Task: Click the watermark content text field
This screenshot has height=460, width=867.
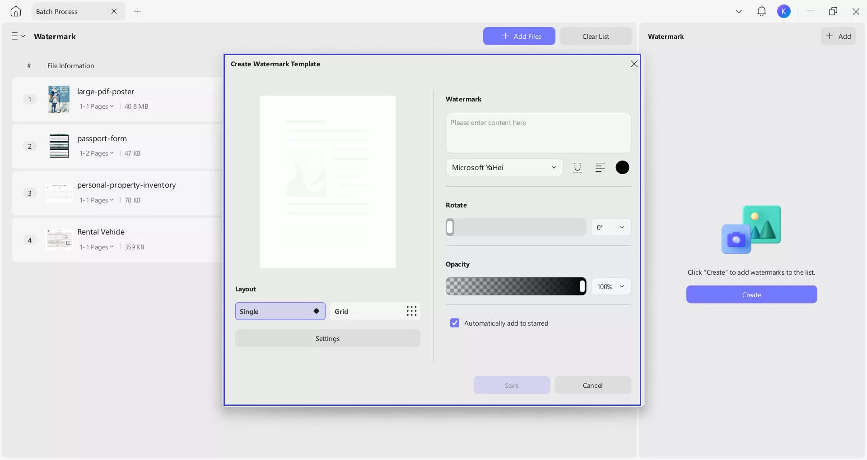Action: pos(538,133)
